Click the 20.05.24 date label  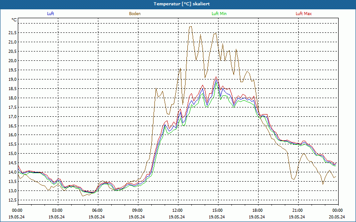pos(337,217)
